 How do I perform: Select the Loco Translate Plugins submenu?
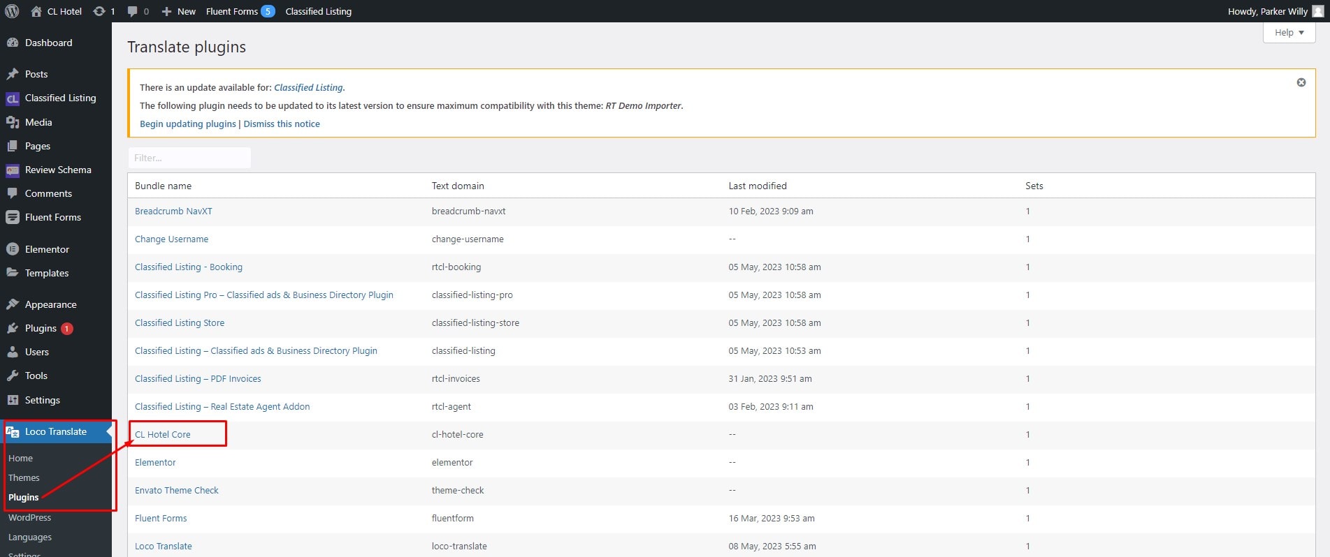[x=23, y=497]
